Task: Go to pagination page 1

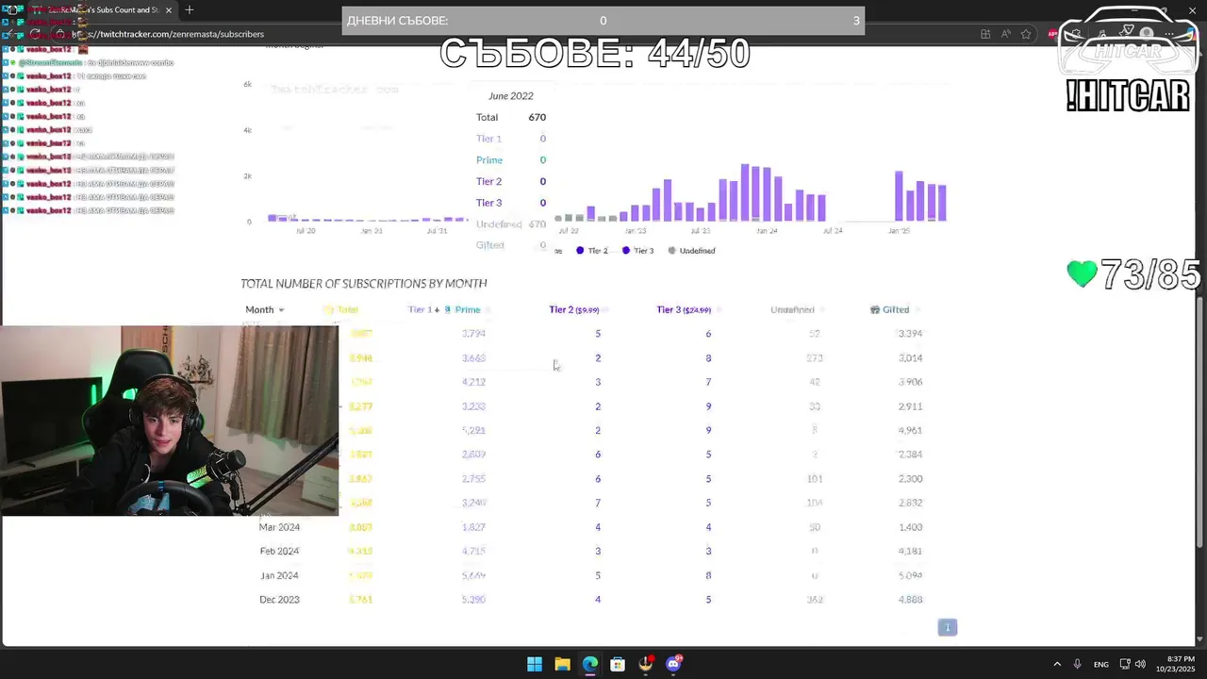Action: (948, 627)
